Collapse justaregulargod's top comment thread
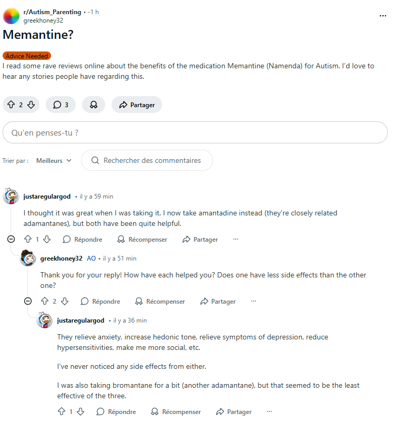The height and width of the screenshot is (424, 393). (x=11, y=239)
